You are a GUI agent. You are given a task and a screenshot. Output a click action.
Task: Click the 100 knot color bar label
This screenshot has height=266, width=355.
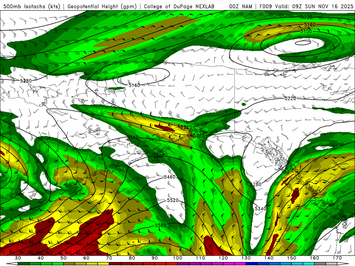(x=177, y=258)
